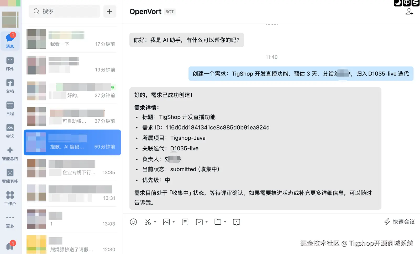Viewport: 420px width, 254px height.
Task: Click the 需求 ID value text
Action: click(x=218, y=127)
